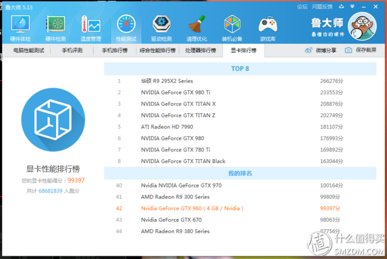Click the 鲁大师 mascot avatar

(x=363, y=24)
